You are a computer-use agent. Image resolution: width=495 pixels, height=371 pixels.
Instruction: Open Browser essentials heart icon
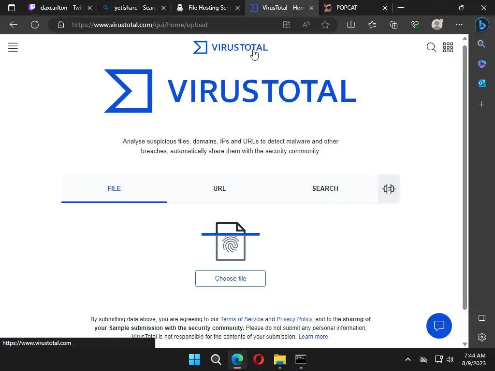(415, 25)
